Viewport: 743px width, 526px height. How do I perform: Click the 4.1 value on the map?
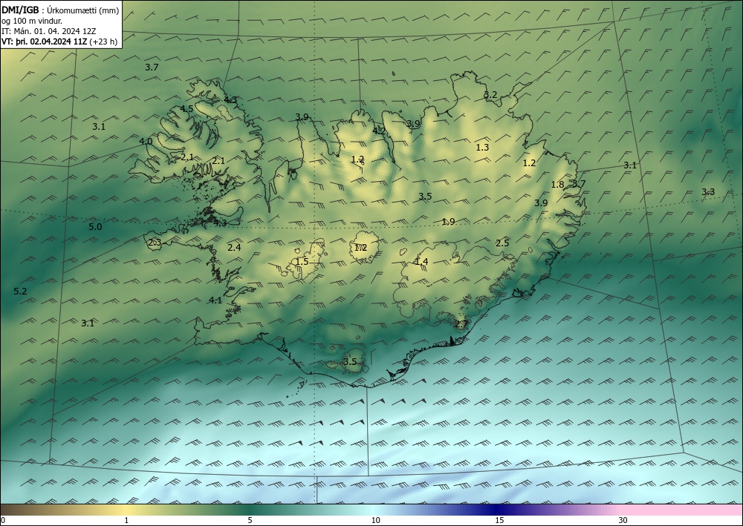tap(215, 300)
